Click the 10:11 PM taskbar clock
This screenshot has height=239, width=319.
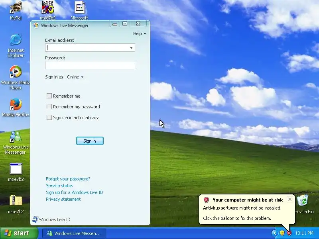coord(304,233)
